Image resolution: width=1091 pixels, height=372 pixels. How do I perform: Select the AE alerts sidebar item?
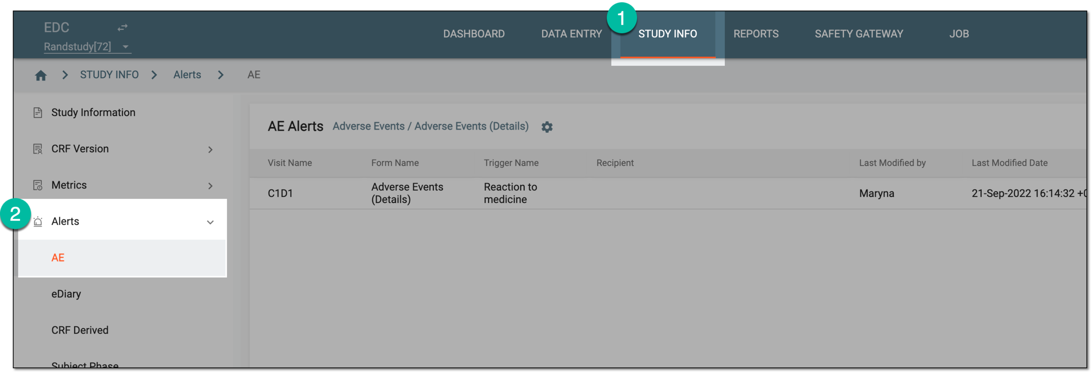(122, 258)
